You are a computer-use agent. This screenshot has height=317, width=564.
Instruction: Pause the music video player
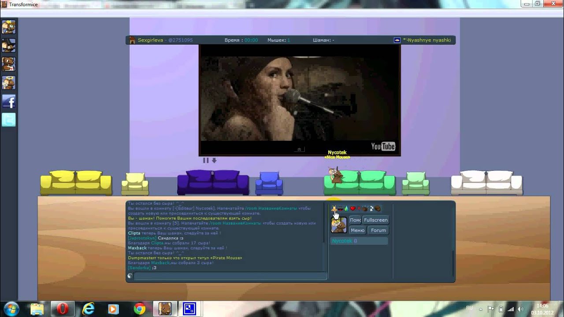(x=205, y=161)
